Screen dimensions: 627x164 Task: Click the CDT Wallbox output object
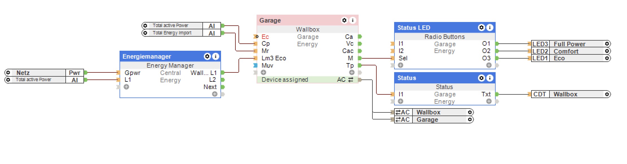tap(569, 94)
